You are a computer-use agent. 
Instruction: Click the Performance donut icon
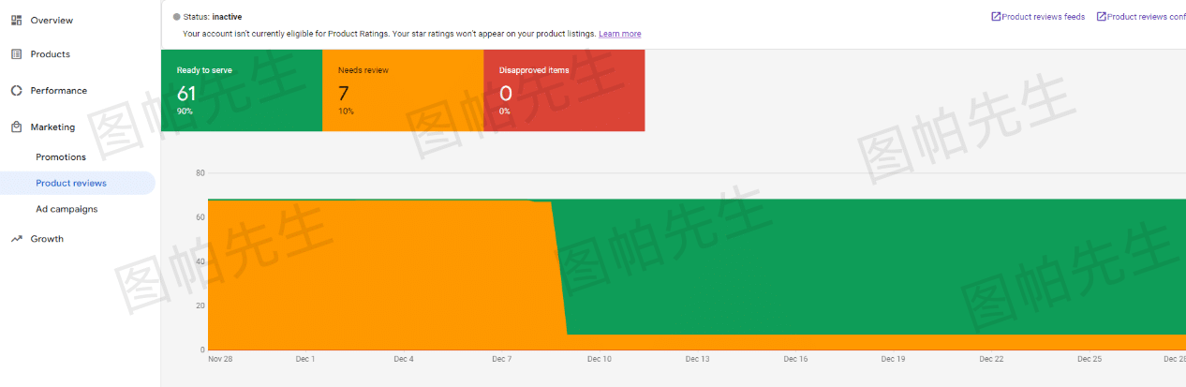click(16, 91)
